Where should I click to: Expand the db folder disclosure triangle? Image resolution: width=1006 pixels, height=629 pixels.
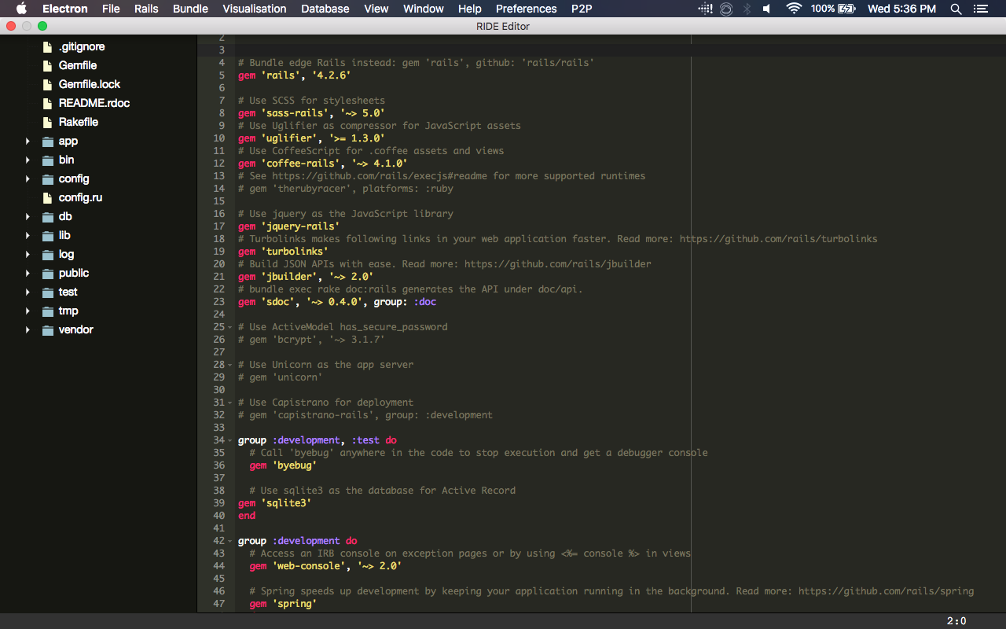28,217
